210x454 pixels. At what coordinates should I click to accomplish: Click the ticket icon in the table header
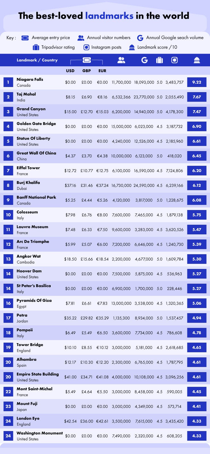[87, 60]
